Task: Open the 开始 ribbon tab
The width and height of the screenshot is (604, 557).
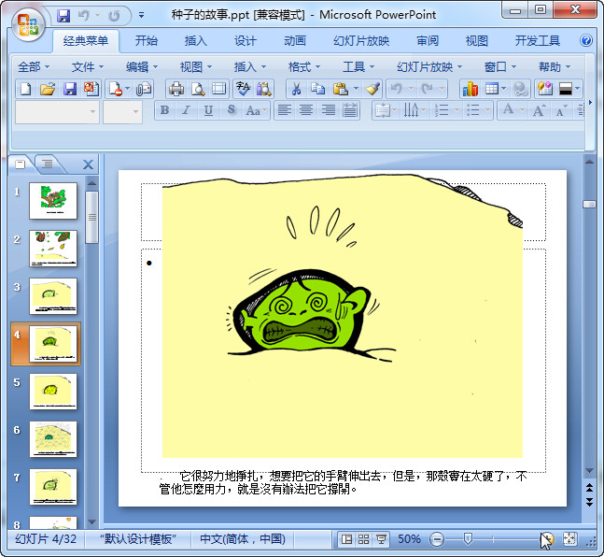Action: coord(147,41)
